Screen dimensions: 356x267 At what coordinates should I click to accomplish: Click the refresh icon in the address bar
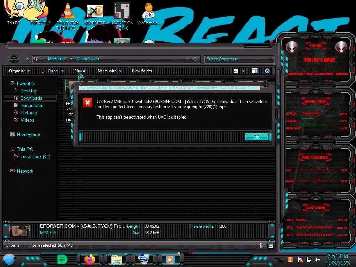tap(195, 59)
